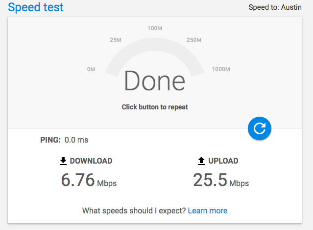Select the Speed to: Austin label
The image size is (313, 230).
(x=275, y=7)
